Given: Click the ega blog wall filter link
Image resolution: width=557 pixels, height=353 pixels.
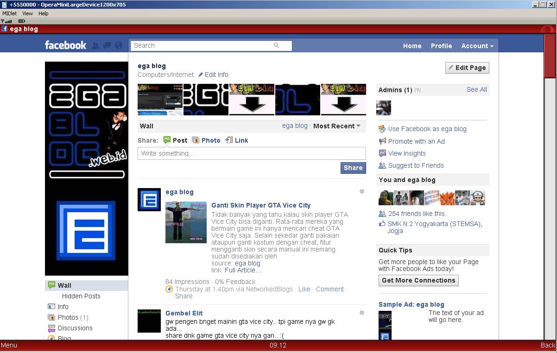Looking at the screenshot, I should [x=295, y=126].
